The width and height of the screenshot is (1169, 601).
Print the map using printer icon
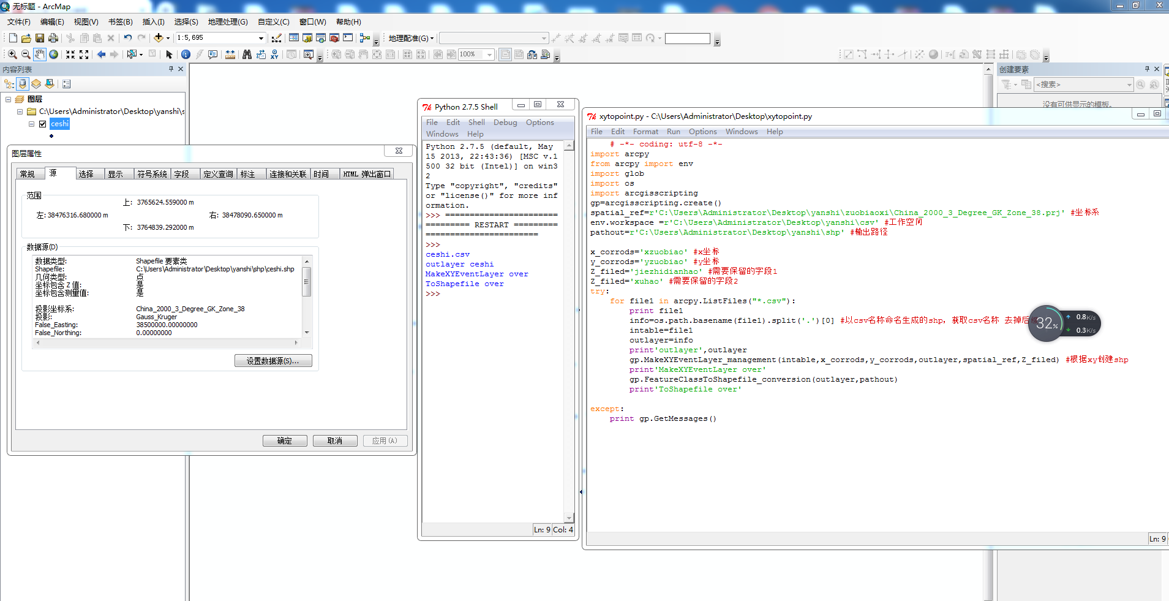(x=53, y=38)
